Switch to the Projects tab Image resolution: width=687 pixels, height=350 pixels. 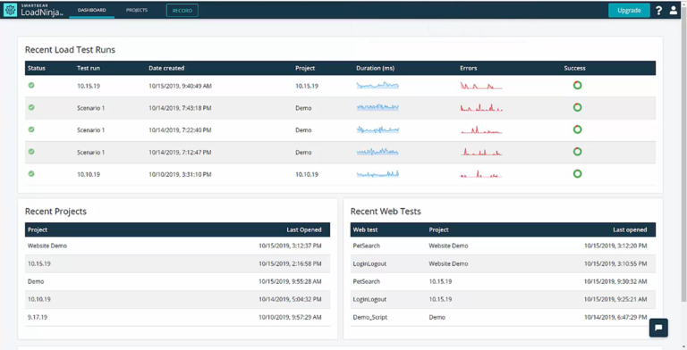pyautogui.click(x=137, y=10)
